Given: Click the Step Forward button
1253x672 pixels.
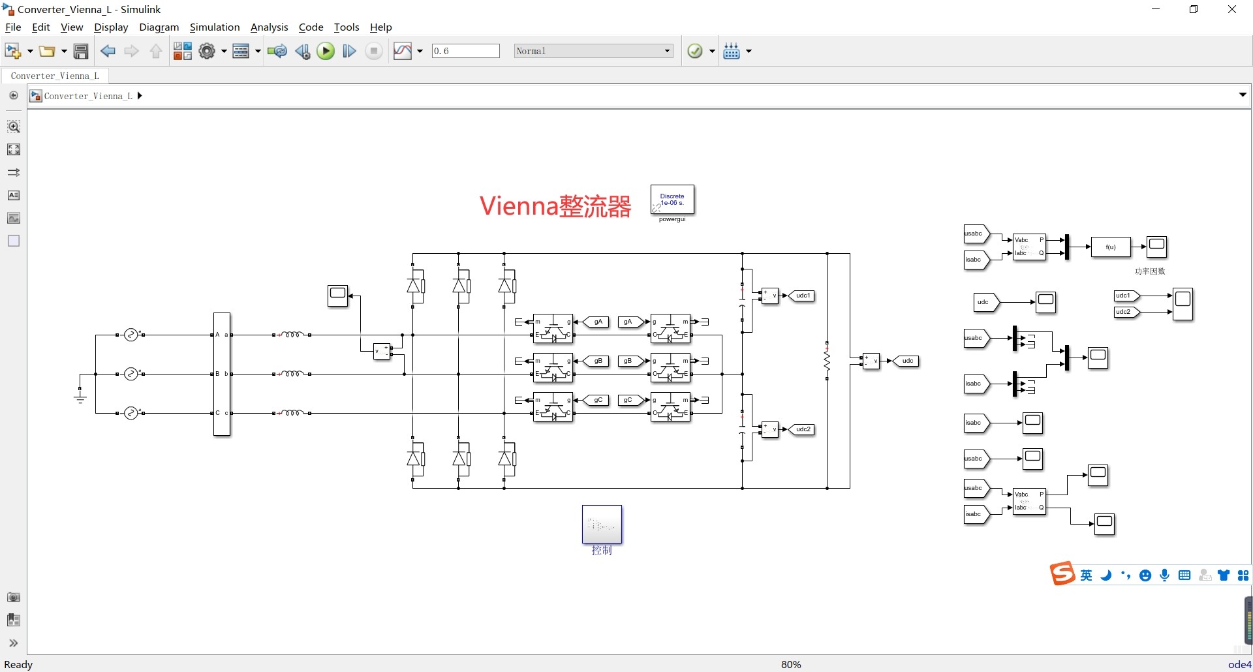Looking at the screenshot, I should click(349, 51).
